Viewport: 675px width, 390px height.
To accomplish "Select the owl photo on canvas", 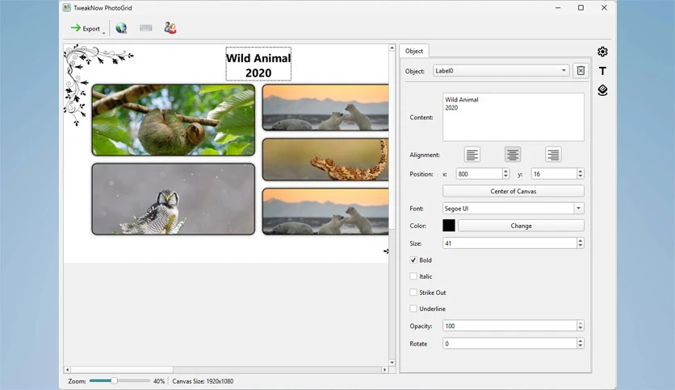I will [x=173, y=199].
